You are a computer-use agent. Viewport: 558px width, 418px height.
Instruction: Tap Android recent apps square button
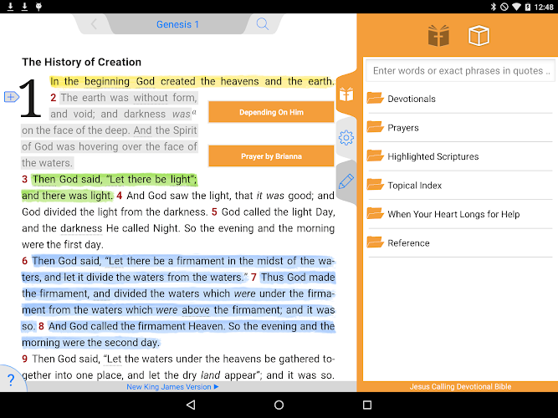pyautogui.click(x=367, y=405)
